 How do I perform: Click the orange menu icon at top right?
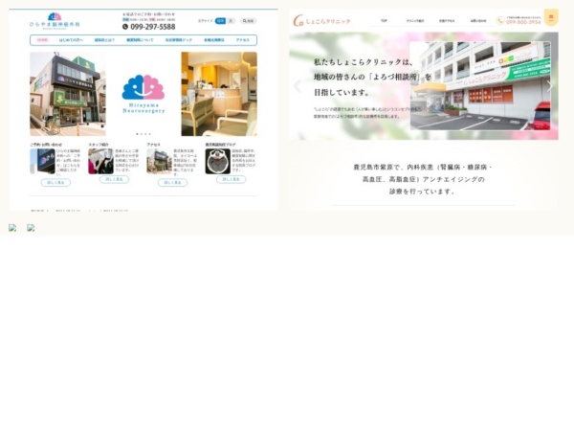551,17
